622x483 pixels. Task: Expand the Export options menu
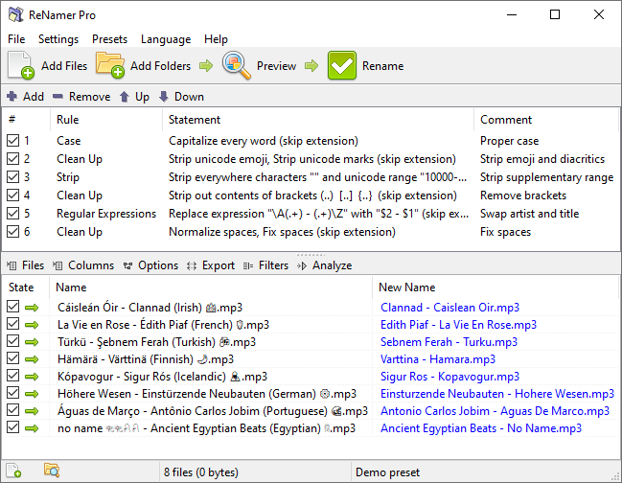click(x=210, y=265)
